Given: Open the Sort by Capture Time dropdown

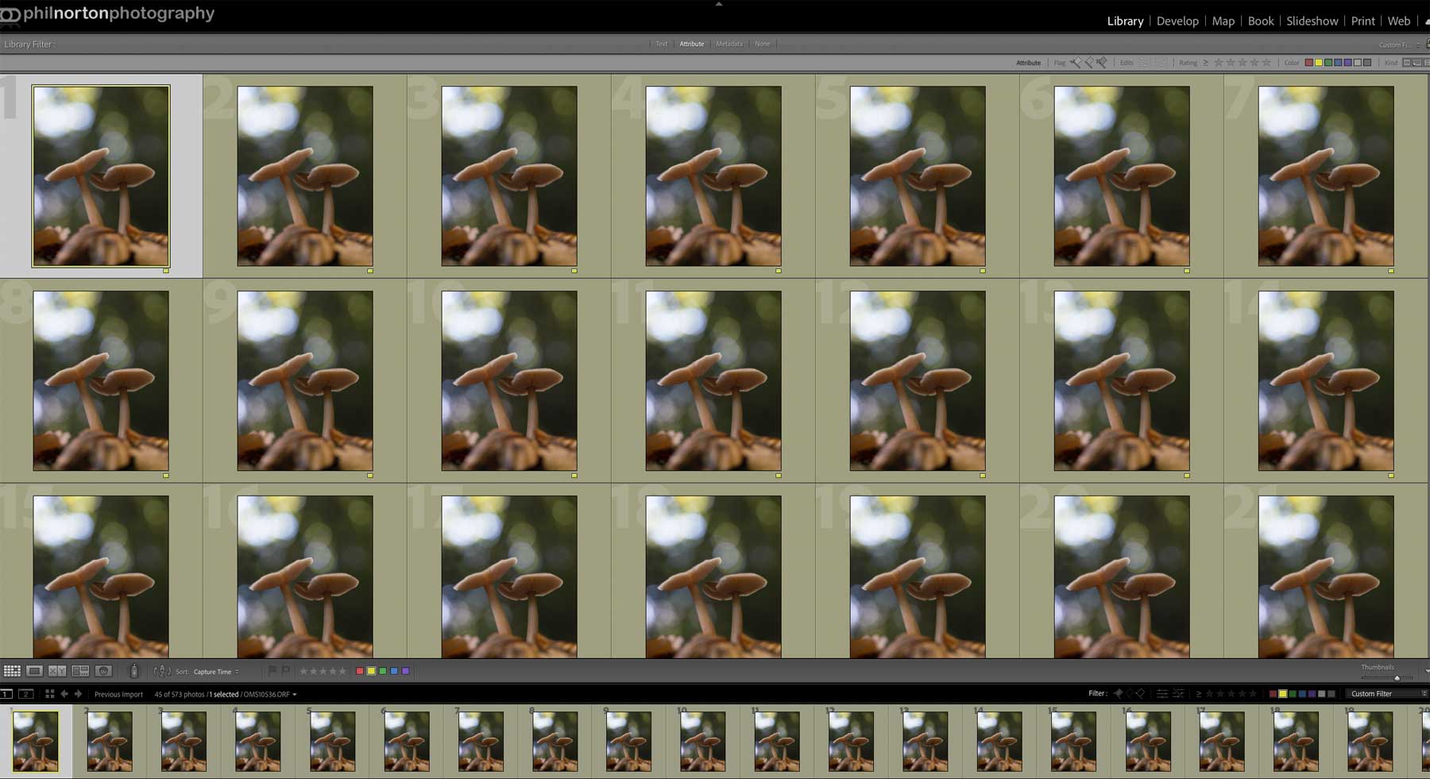Looking at the screenshot, I should pyautogui.click(x=216, y=672).
